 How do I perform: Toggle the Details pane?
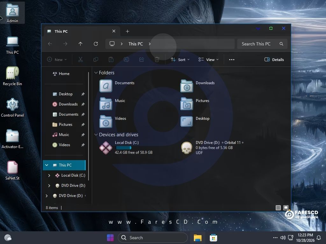274,59
